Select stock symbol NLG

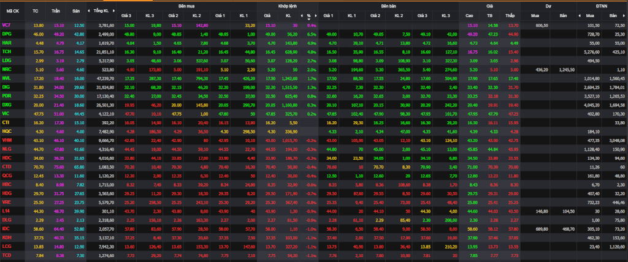6,148
